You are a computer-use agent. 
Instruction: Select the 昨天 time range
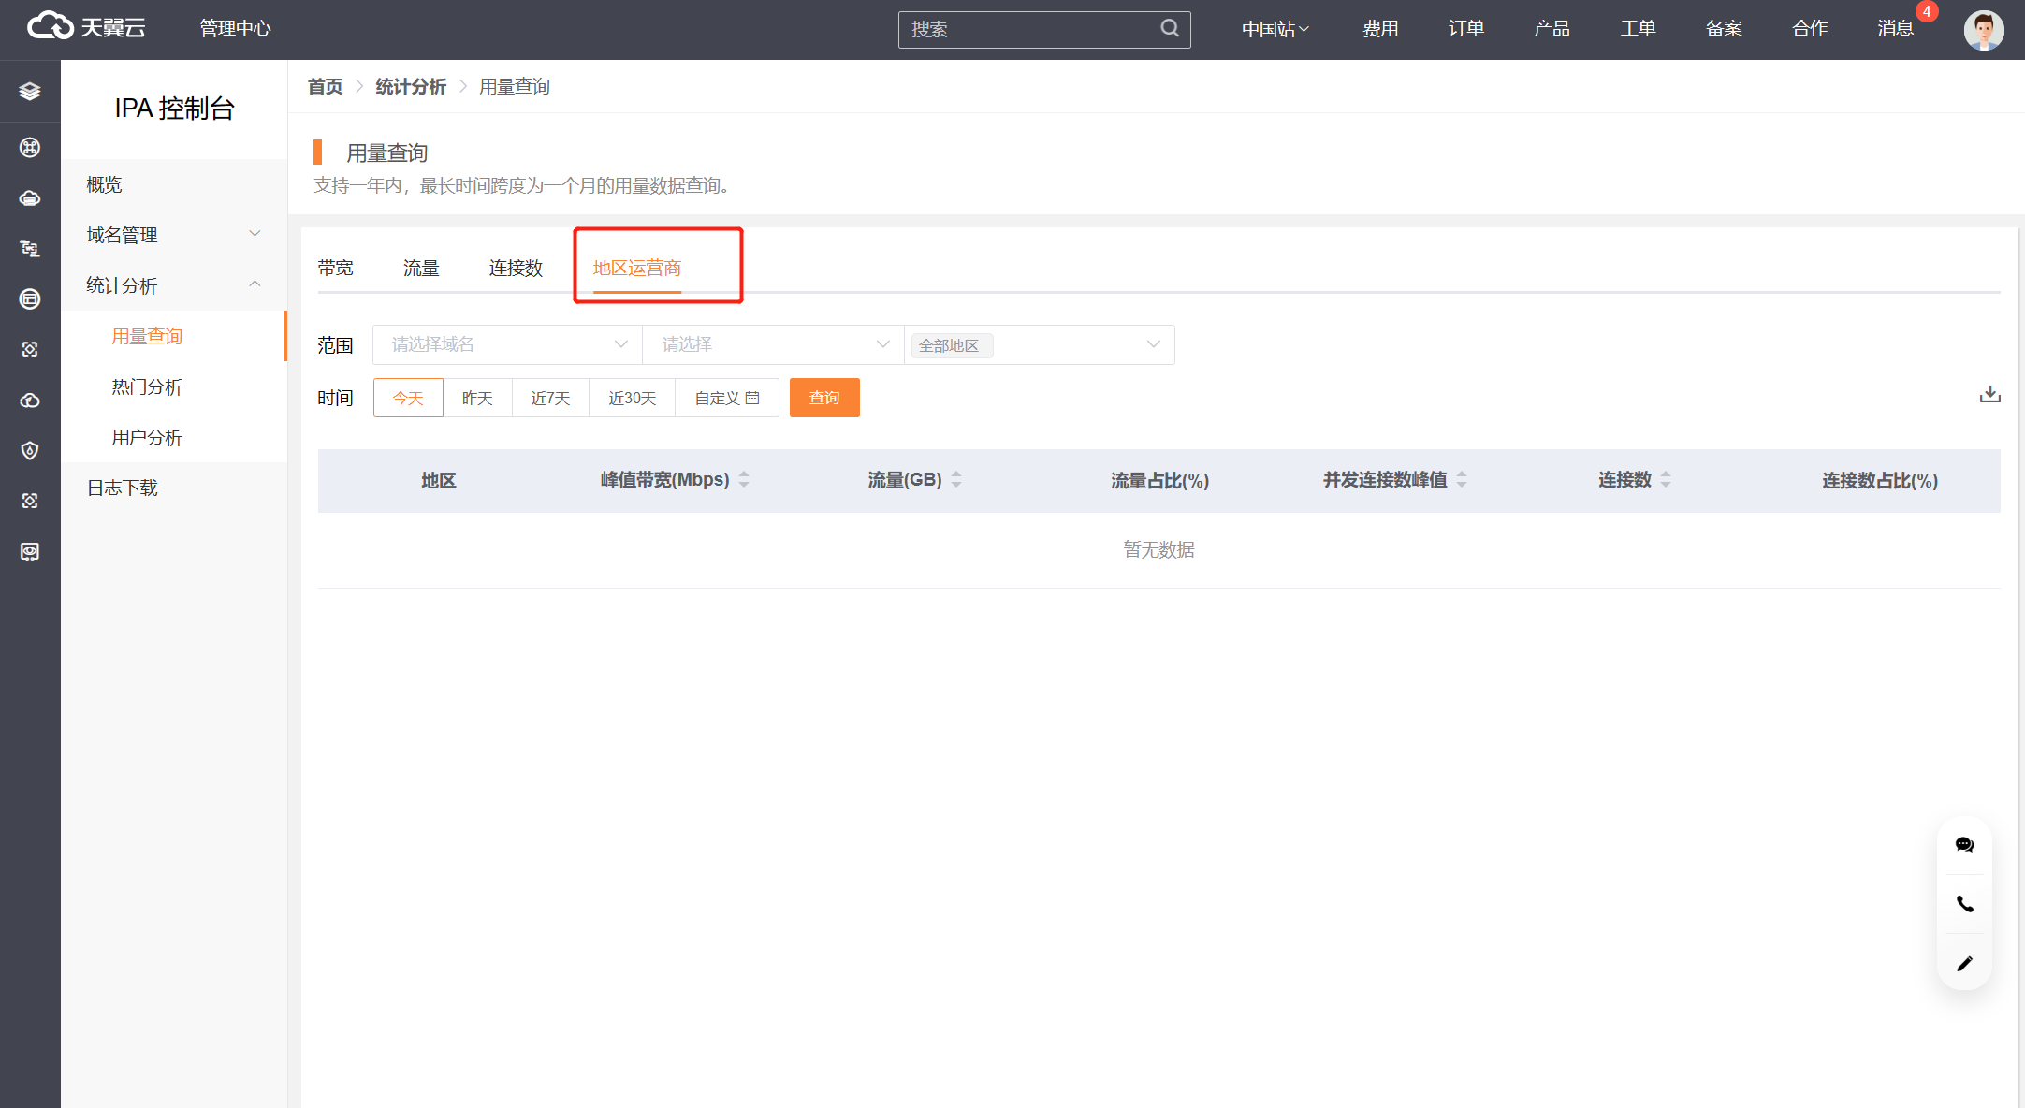pos(477,399)
